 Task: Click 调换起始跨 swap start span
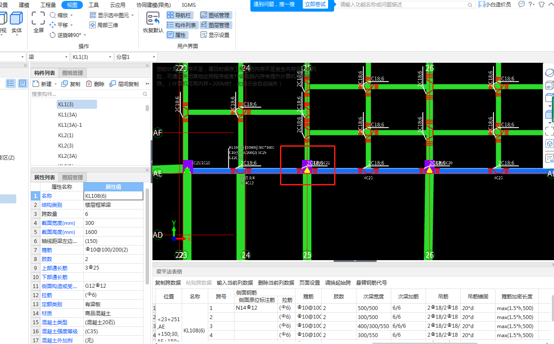338,283
